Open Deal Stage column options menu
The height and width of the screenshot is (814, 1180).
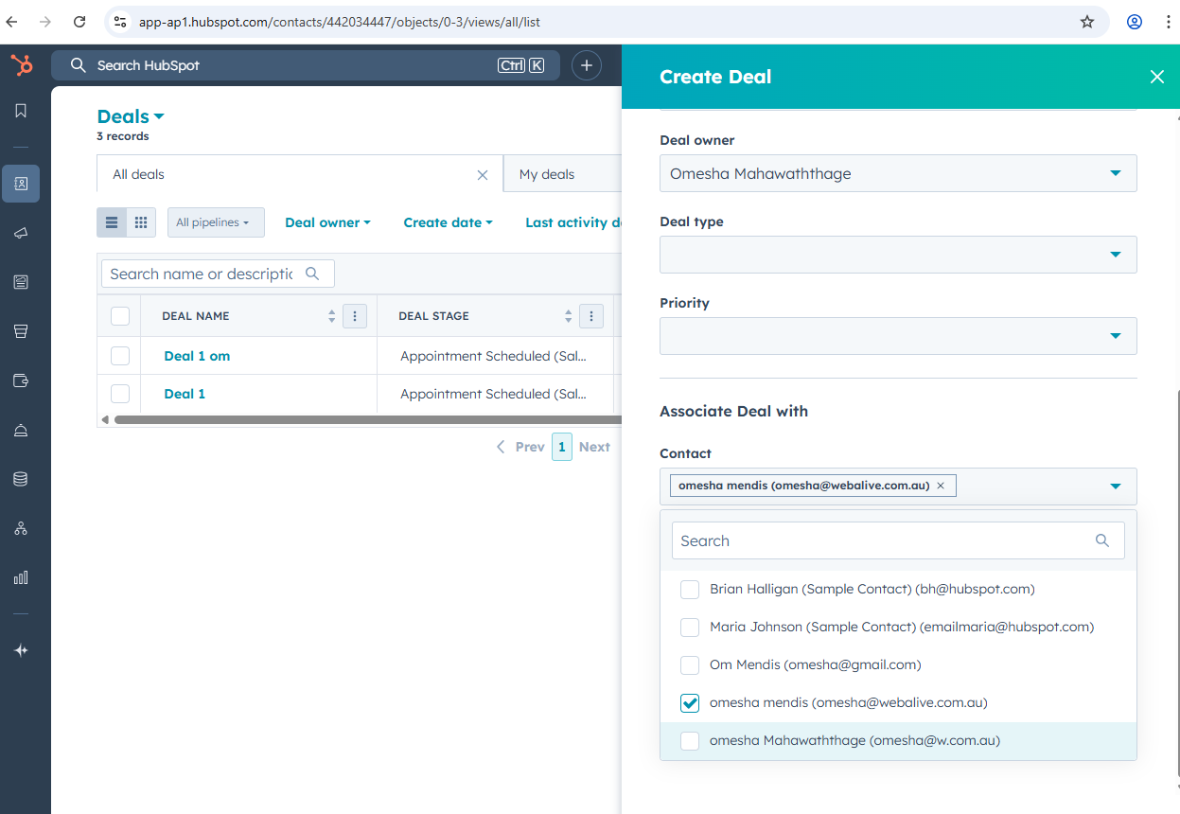click(591, 316)
